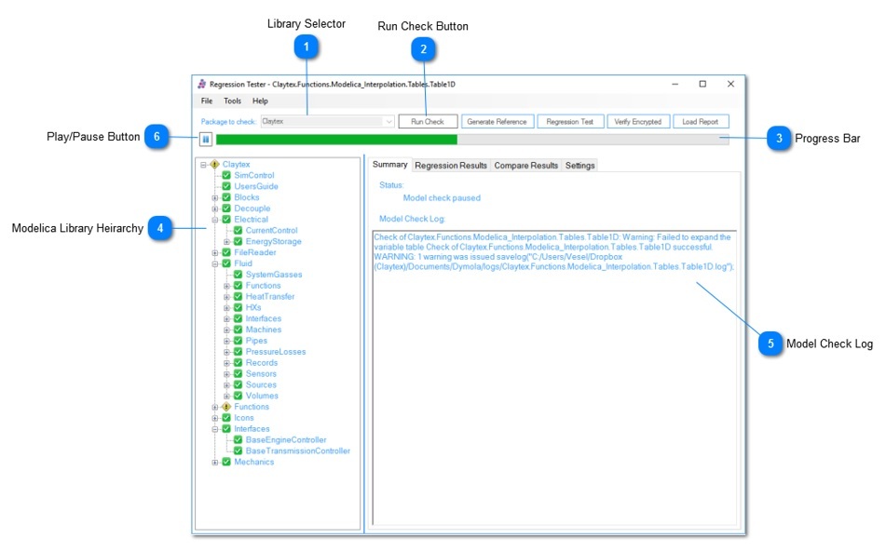Click the Load Report button
This screenshot has width=886, height=552.
click(700, 121)
